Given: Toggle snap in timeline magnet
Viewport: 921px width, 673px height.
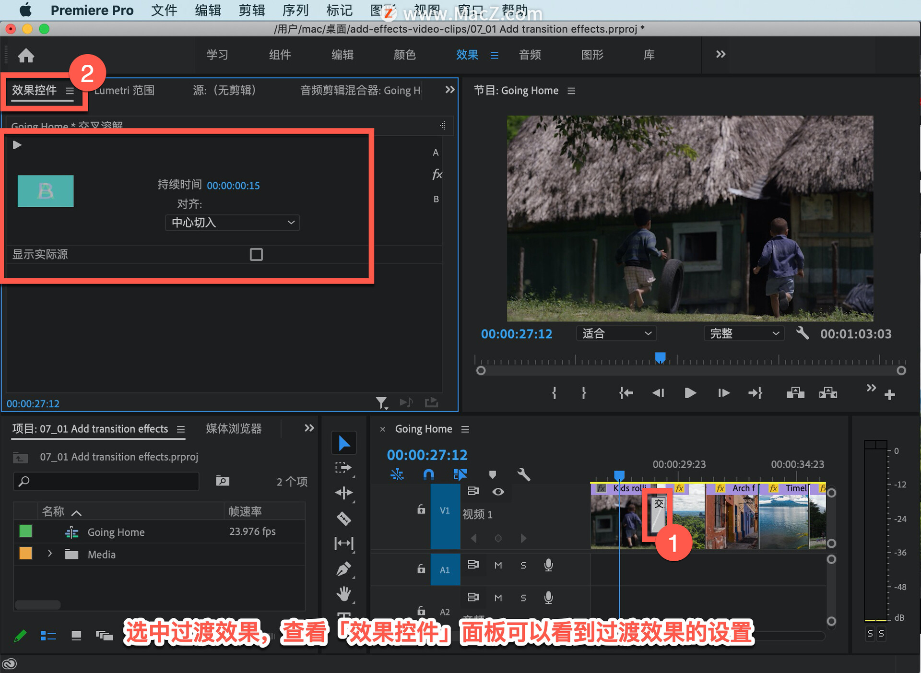Looking at the screenshot, I should click(428, 475).
